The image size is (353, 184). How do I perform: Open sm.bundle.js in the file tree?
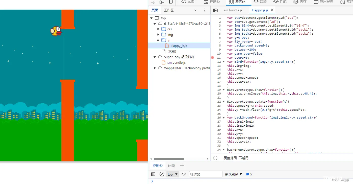point(176,62)
